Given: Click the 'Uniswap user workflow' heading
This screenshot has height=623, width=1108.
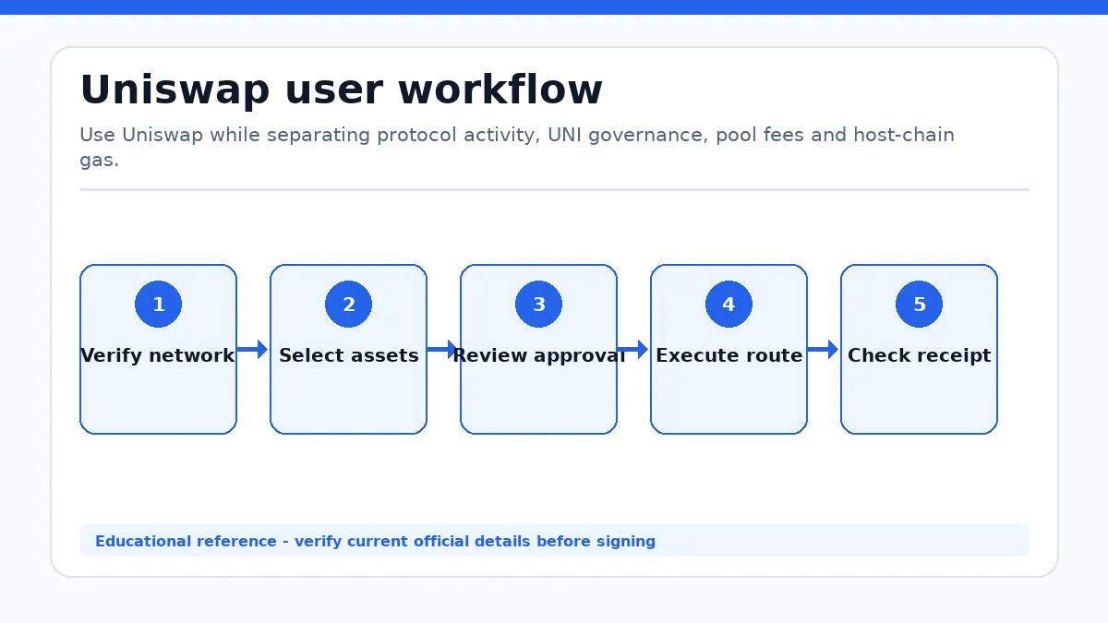Looking at the screenshot, I should [x=342, y=90].
